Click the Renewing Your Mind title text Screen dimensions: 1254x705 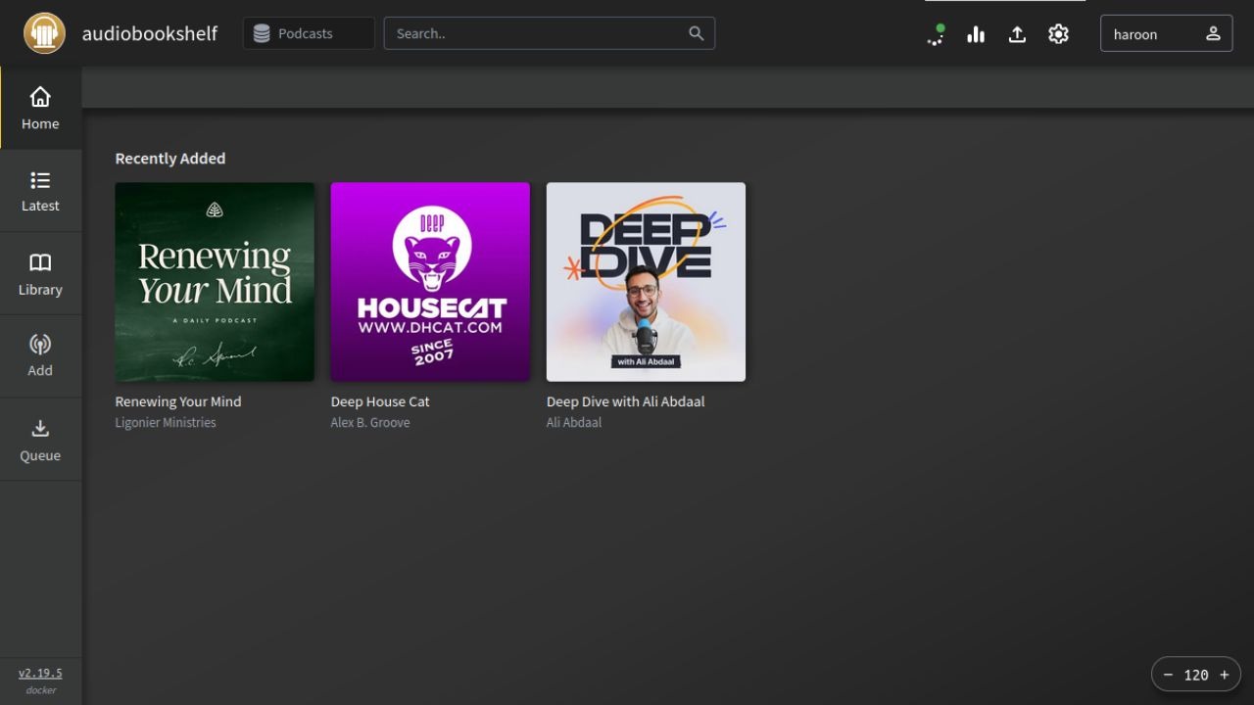178,401
